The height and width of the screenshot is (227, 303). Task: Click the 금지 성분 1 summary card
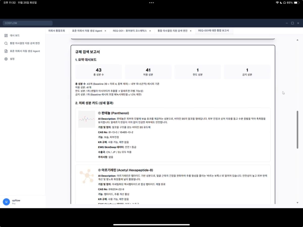tap(247, 72)
